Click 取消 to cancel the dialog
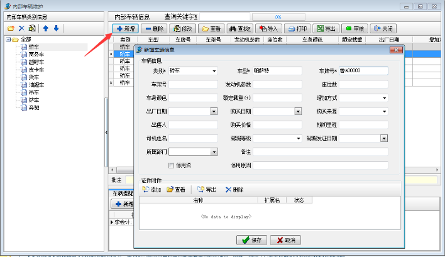The image size is (445, 257). pyautogui.click(x=285, y=240)
